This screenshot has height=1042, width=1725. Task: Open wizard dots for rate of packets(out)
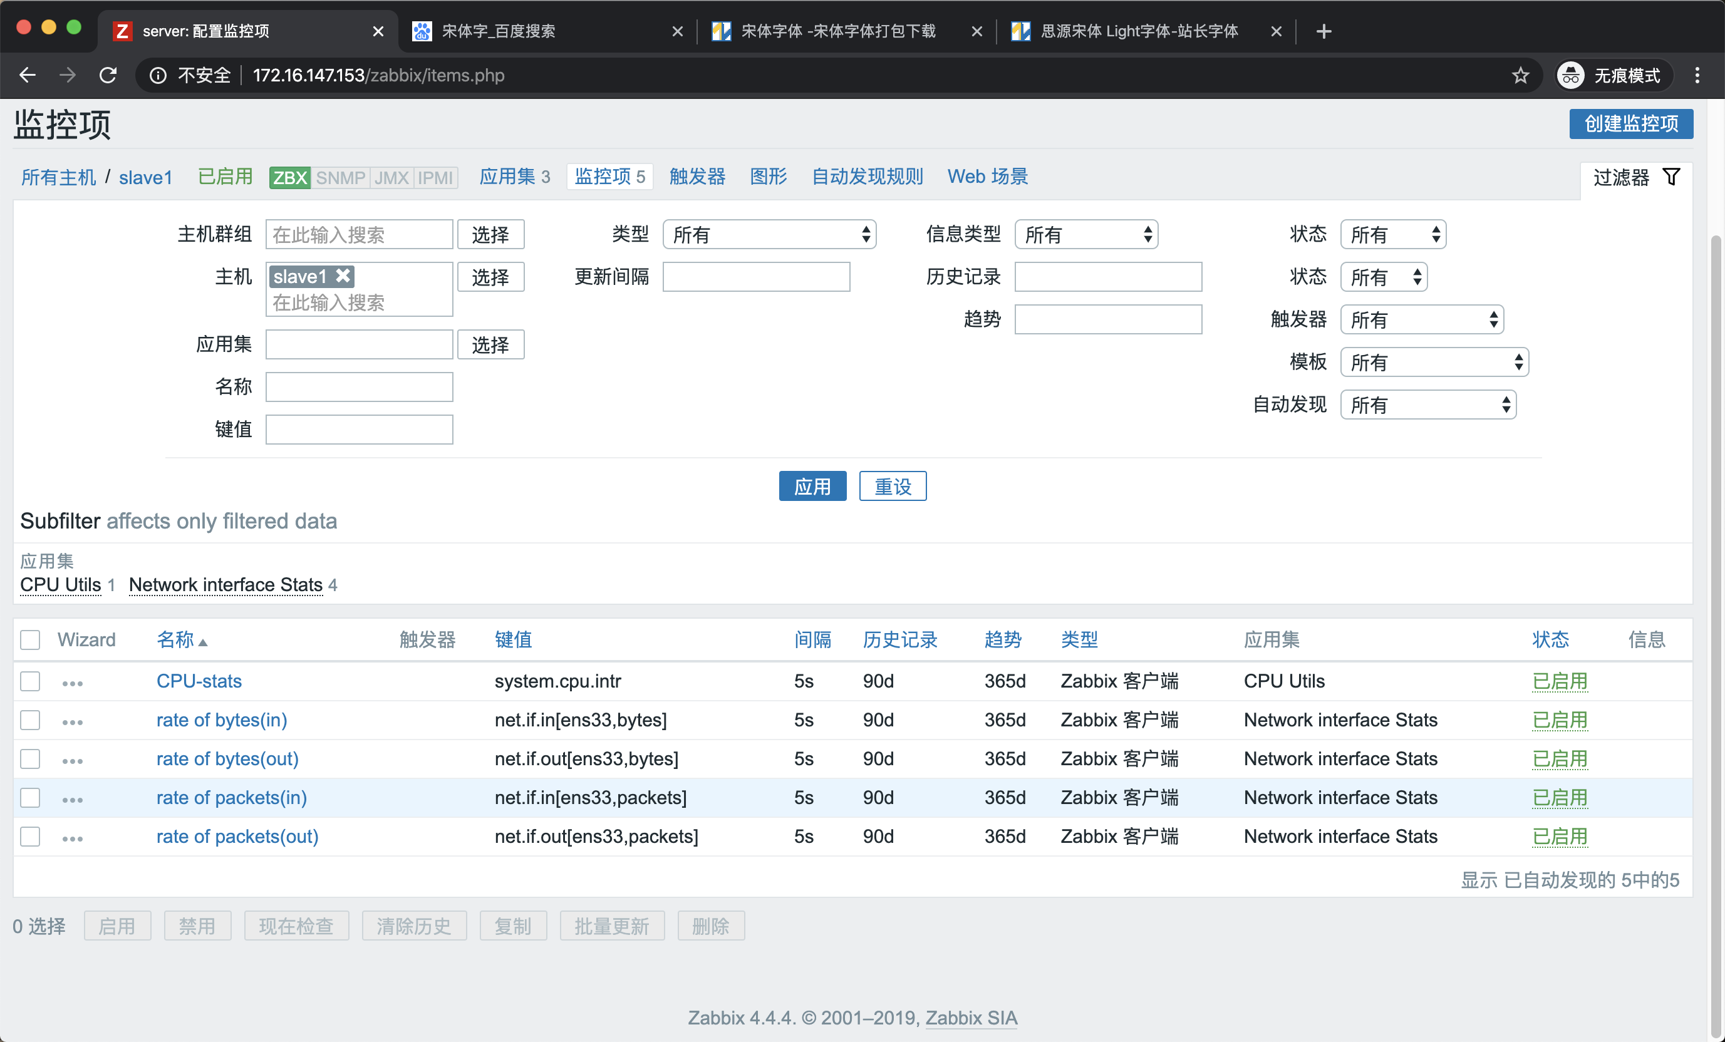point(72,838)
